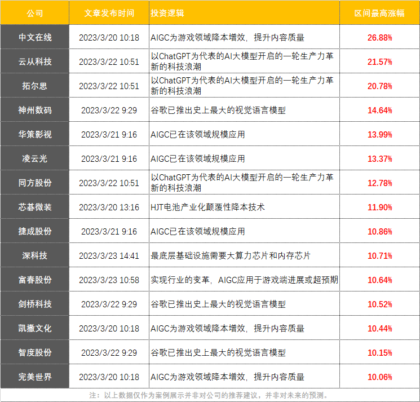Click the 14.64% gain value

click(379, 111)
